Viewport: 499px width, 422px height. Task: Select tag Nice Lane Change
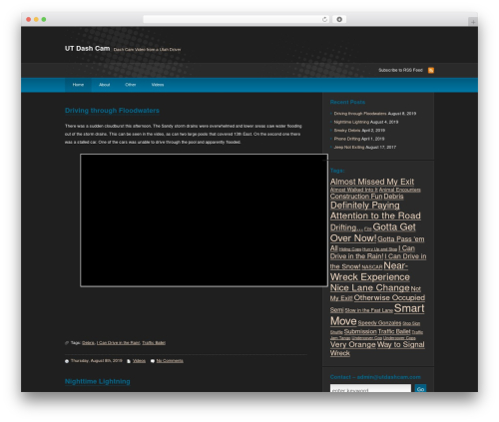369,288
